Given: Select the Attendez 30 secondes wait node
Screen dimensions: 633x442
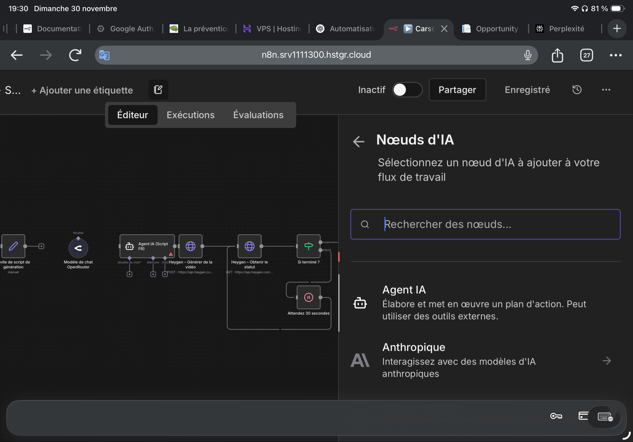Looking at the screenshot, I should pyautogui.click(x=309, y=297).
